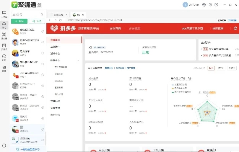Click the browser forward arrow
239x152 pixels.
point(55,20)
